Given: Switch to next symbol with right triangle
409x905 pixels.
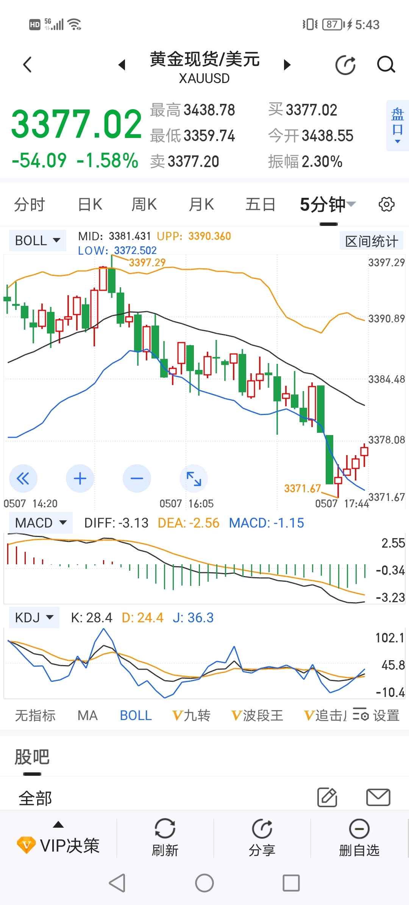Looking at the screenshot, I should coord(287,65).
